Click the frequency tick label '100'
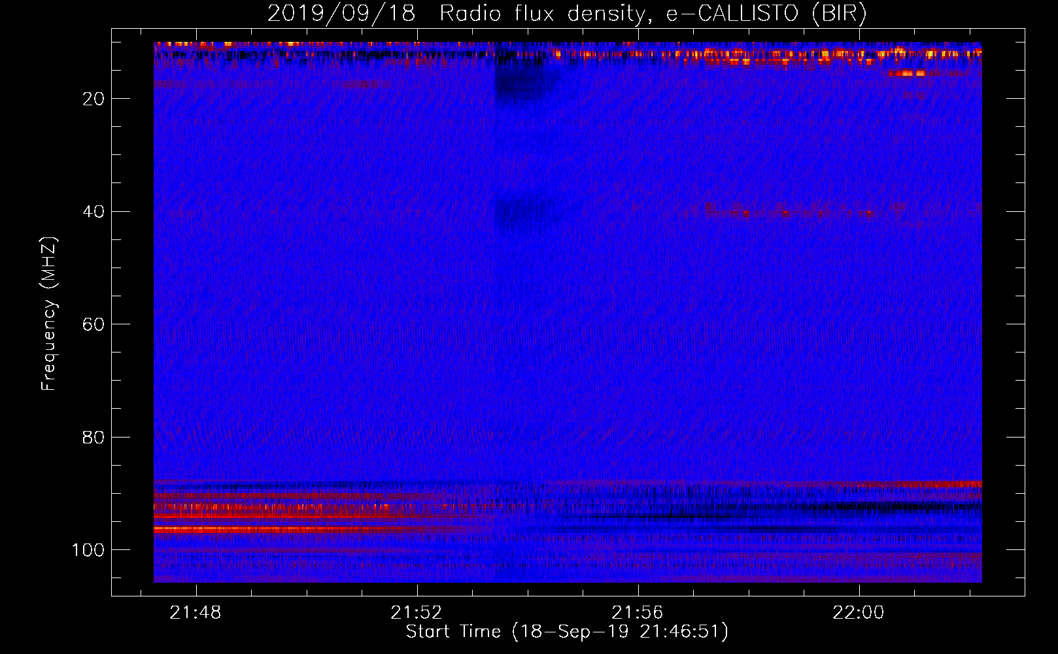Screen dimensions: 1058x654 [88, 550]
